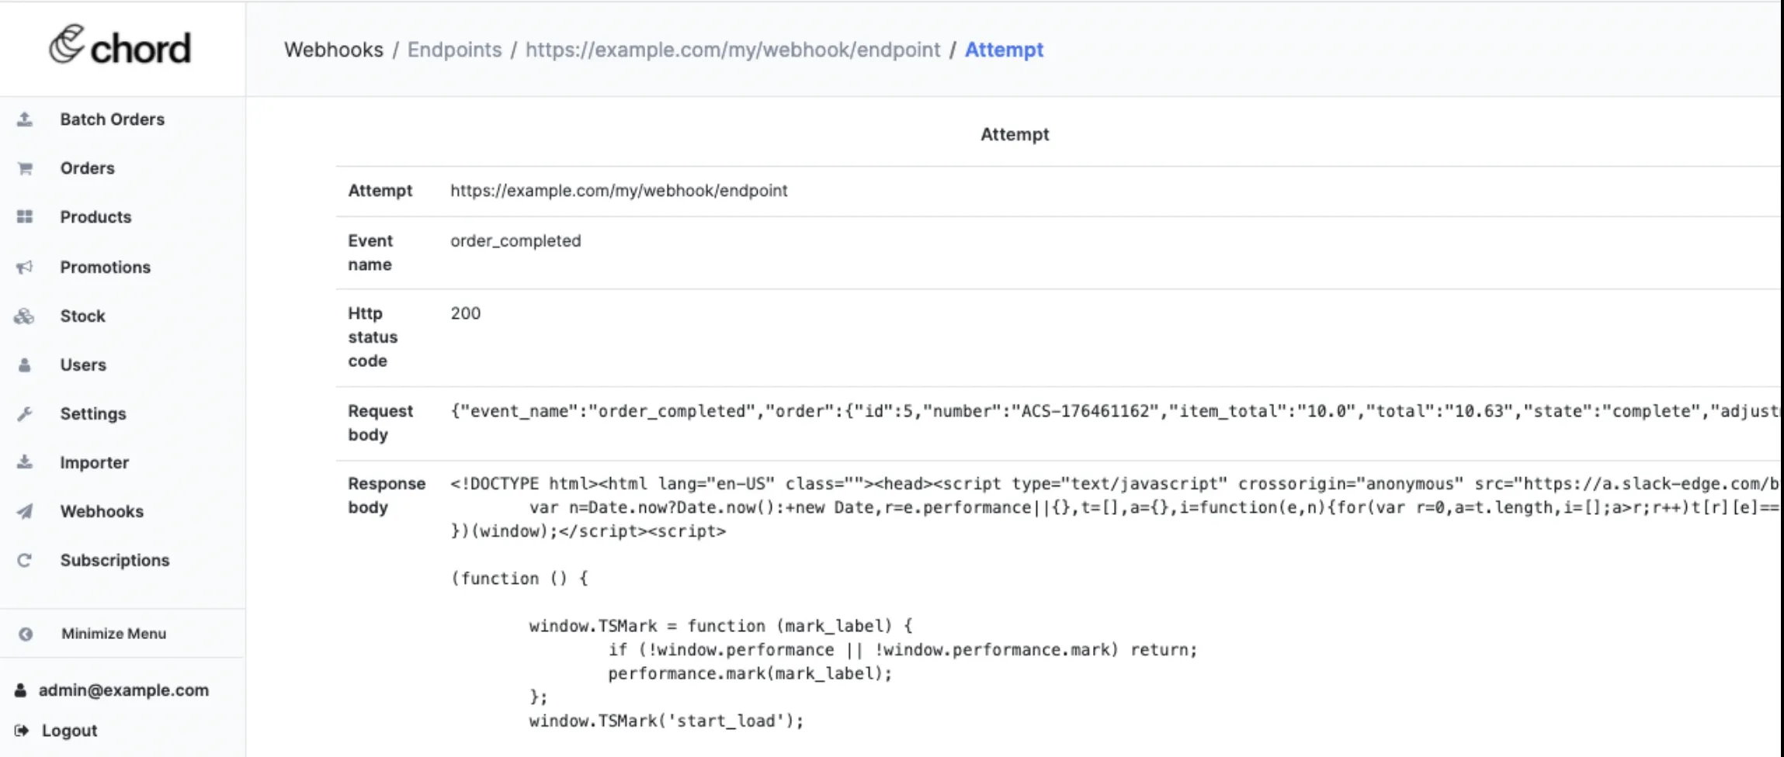Open Batch Orders menu item
Screen dimensions: 1784x757
113,119
